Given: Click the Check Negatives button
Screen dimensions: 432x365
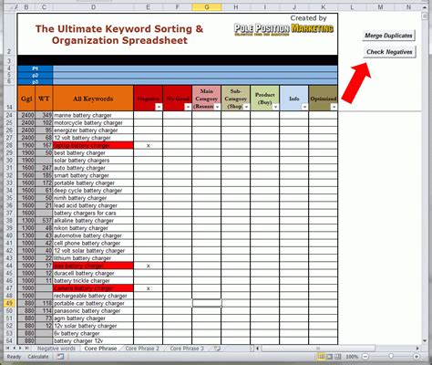Looking at the screenshot, I should click(x=389, y=52).
